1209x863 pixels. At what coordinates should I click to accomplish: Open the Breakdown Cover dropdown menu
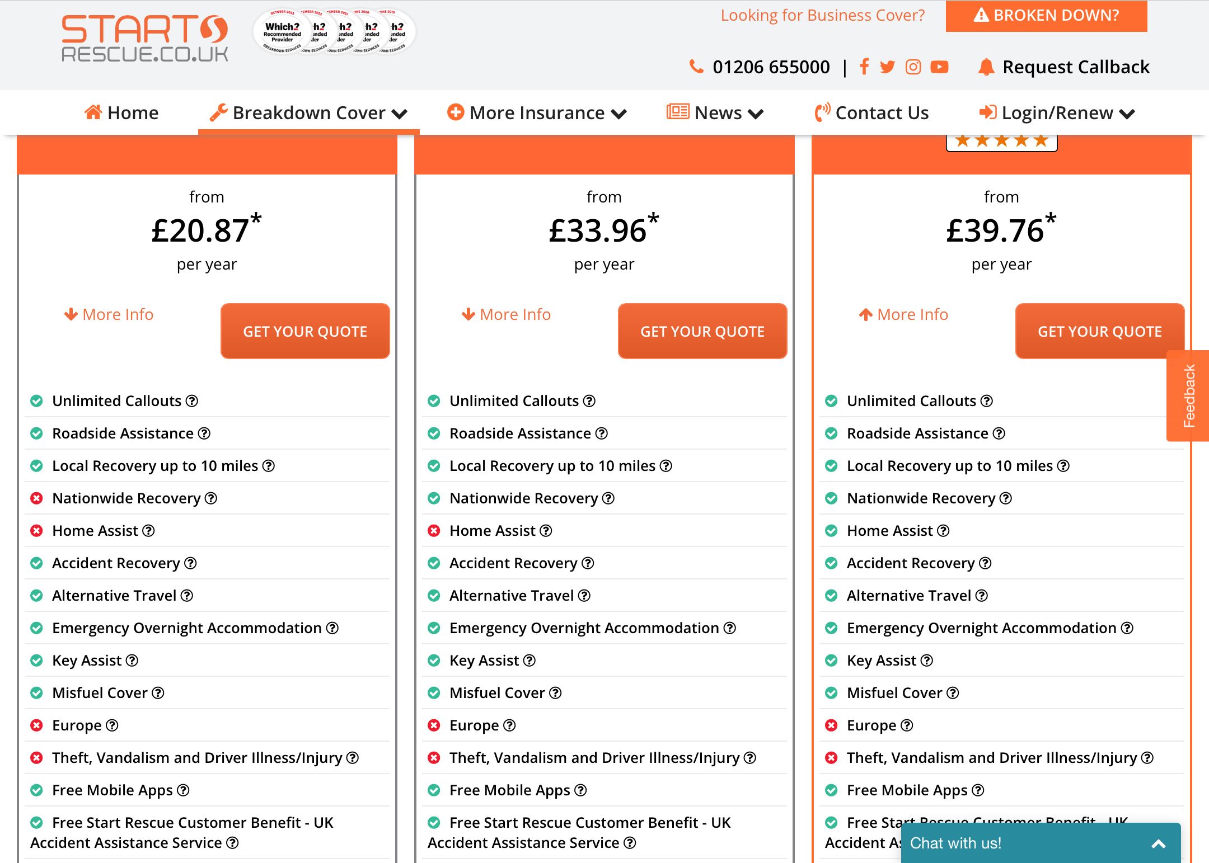(x=309, y=113)
